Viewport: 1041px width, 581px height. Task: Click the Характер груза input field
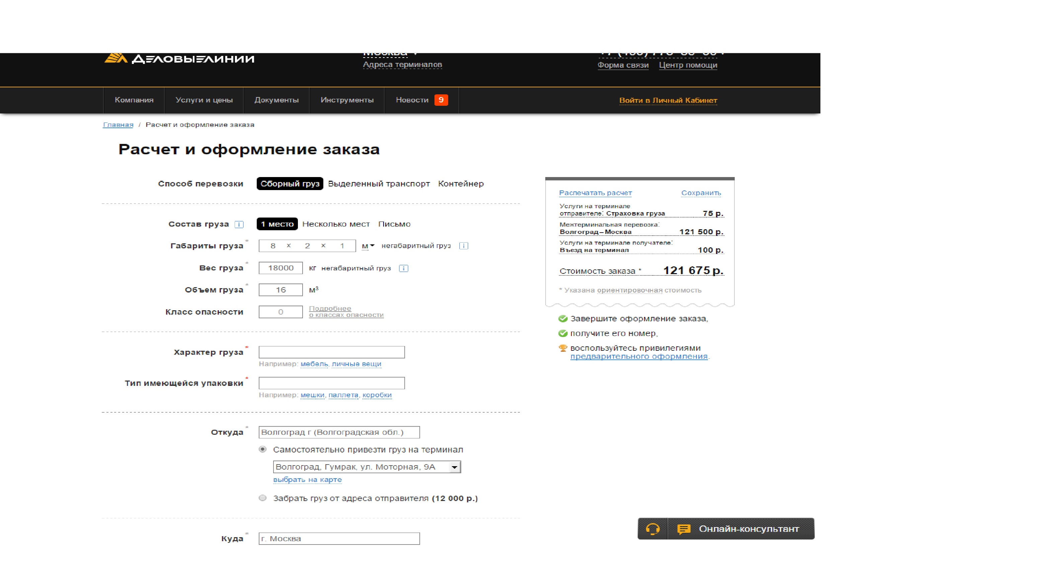331,352
